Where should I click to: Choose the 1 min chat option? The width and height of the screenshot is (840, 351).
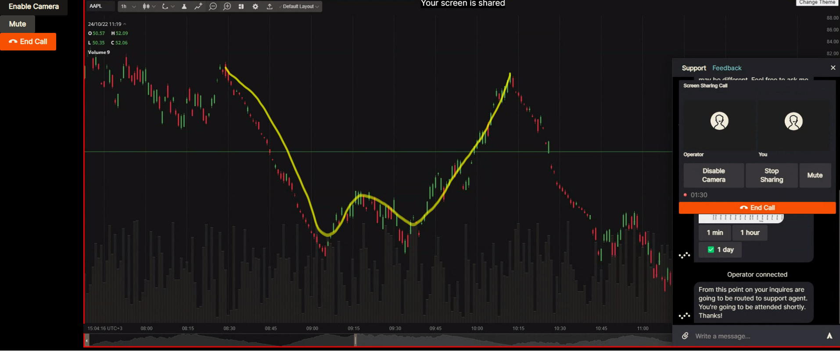tap(715, 233)
